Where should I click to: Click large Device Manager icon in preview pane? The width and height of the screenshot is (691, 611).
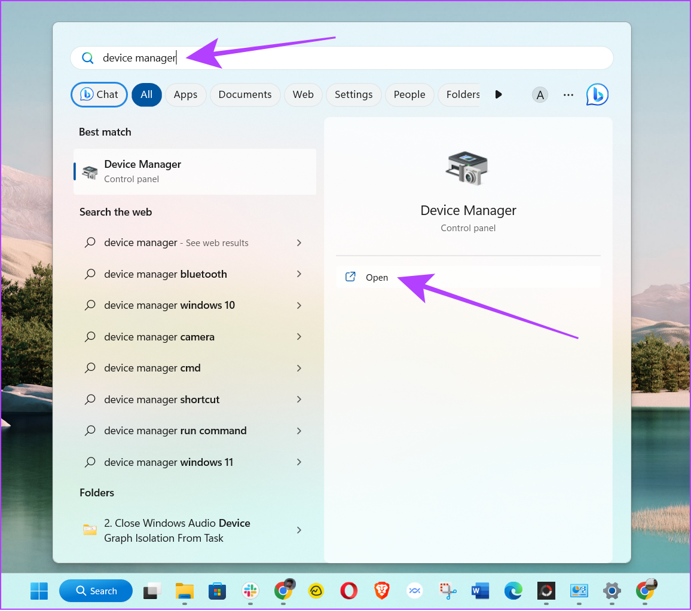467,169
